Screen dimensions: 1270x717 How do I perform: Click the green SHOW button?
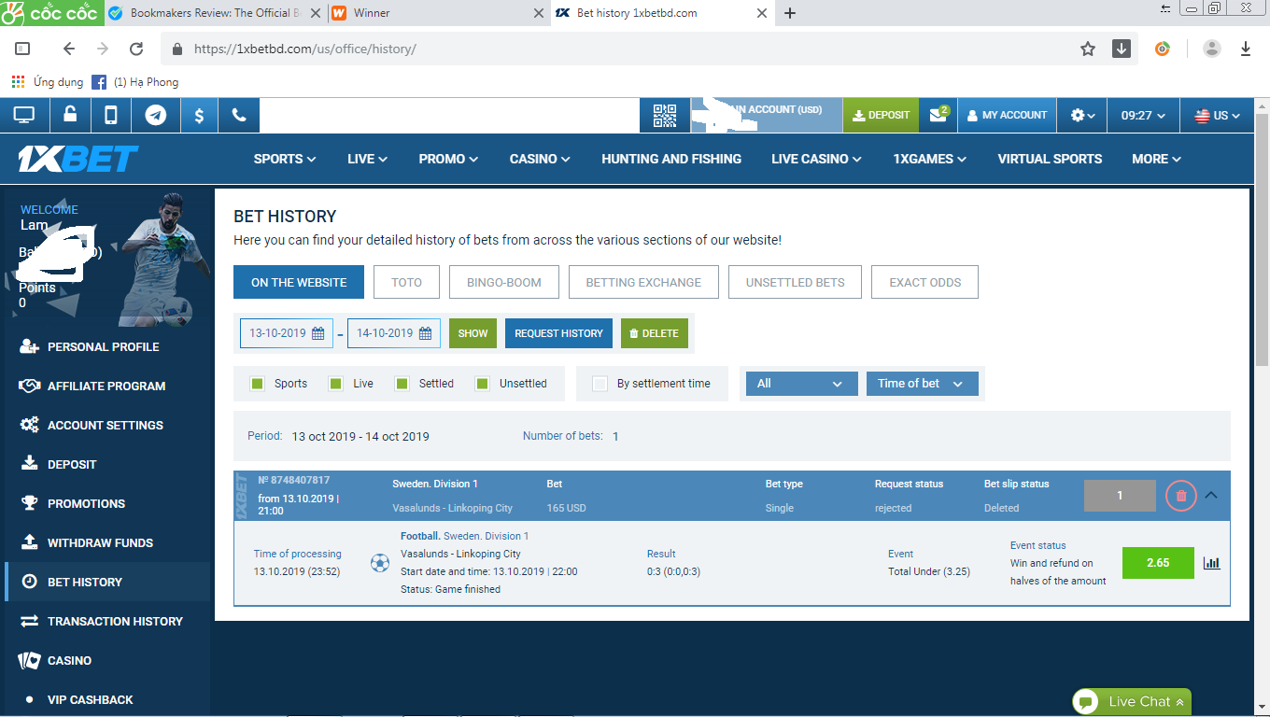pos(473,333)
